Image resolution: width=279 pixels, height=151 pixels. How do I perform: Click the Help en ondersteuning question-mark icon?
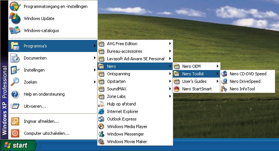(15, 94)
